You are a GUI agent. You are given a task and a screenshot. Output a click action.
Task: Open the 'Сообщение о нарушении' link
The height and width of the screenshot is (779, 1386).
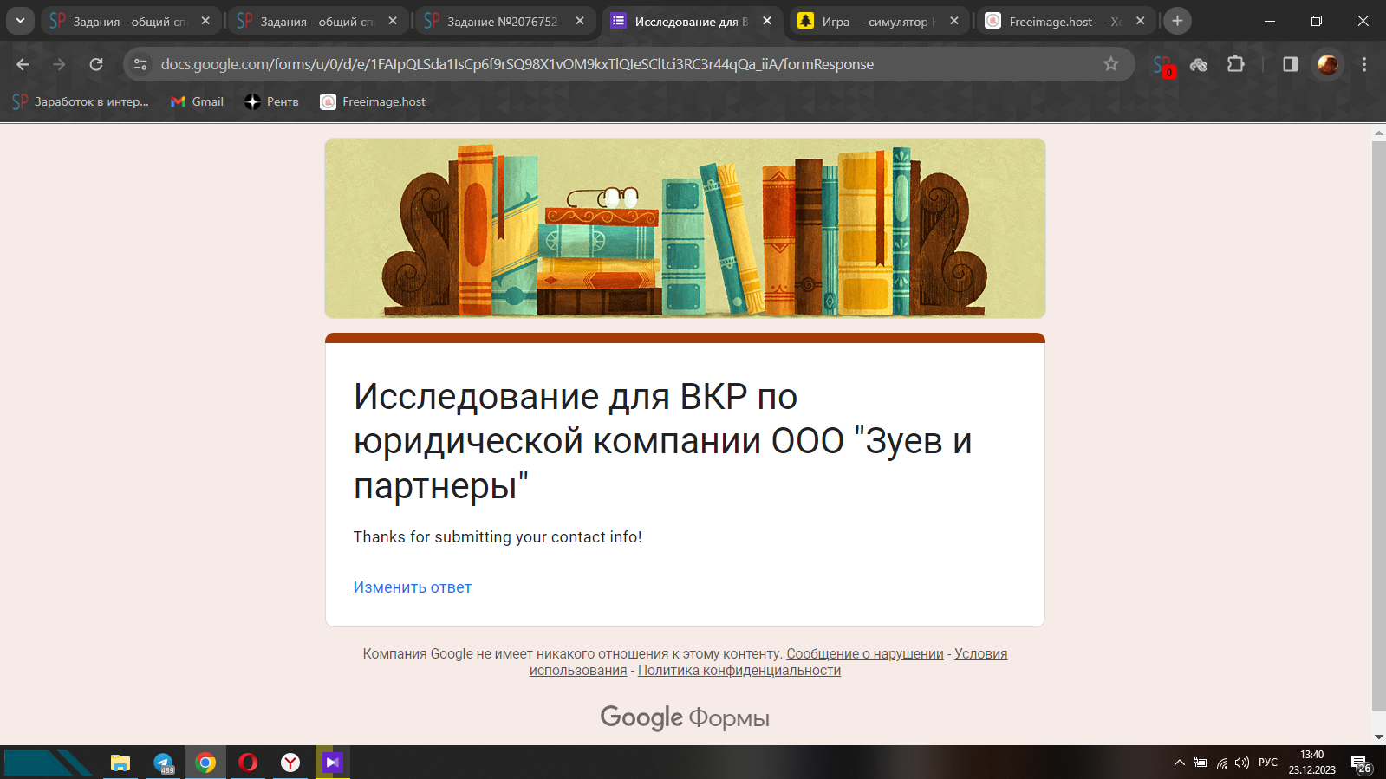pyautogui.click(x=865, y=654)
